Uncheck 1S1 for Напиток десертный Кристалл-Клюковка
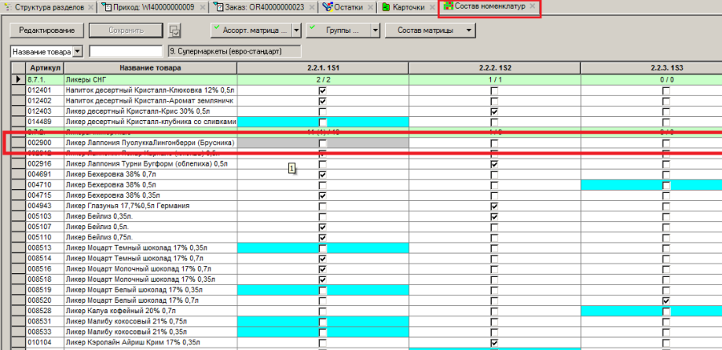Screen dimensions: 722x350 (322, 91)
